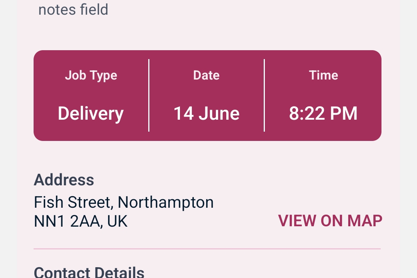Click the Address heading
Viewport: 417px width, 278px height.
[x=64, y=180]
